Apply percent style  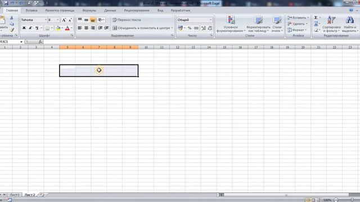point(190,28)
